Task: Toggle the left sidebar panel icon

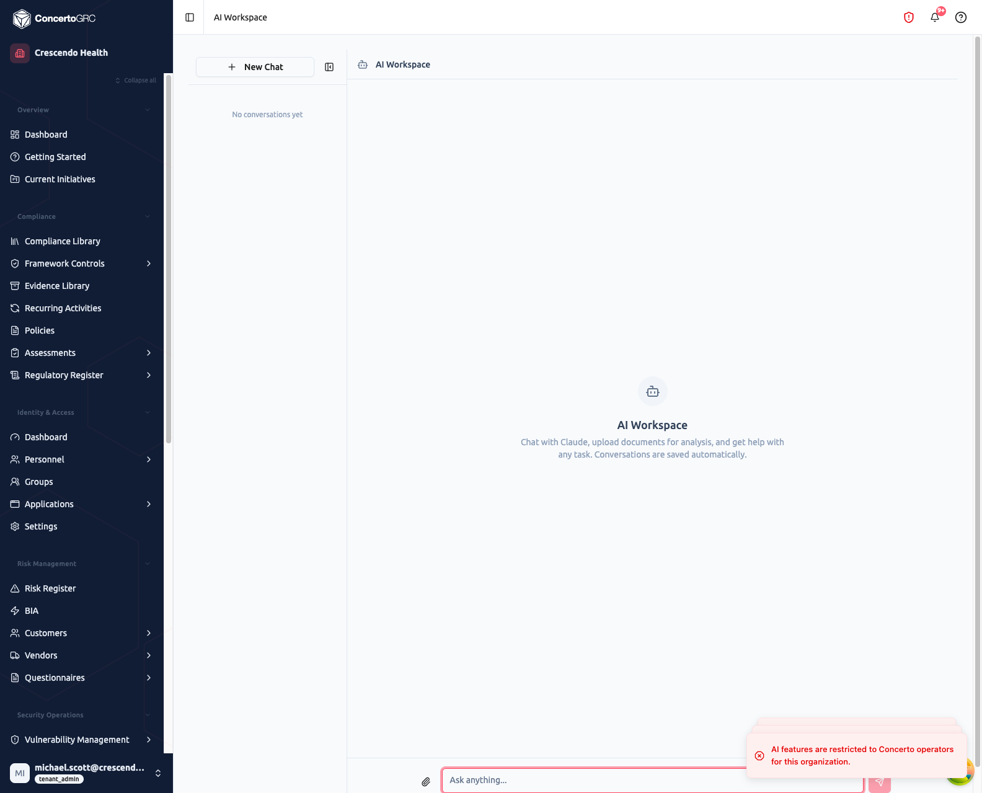Action: click(190, 17)
